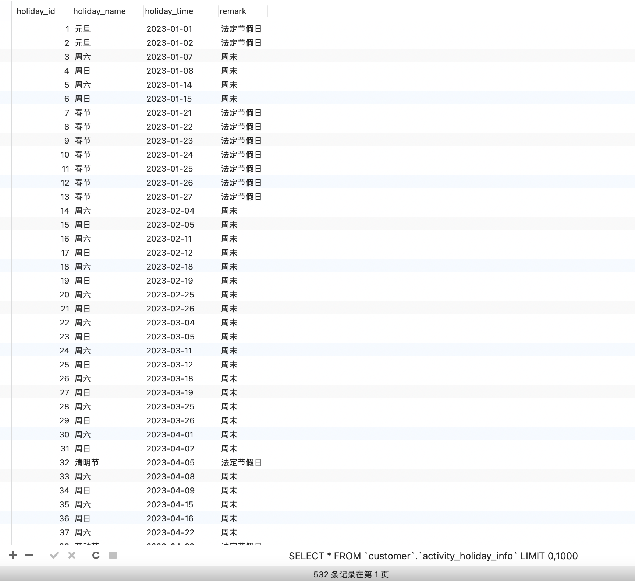Select date cell 2023-03-25
Image resolution: width=635 pixels, height=581 pixels.
pos(170,406)
